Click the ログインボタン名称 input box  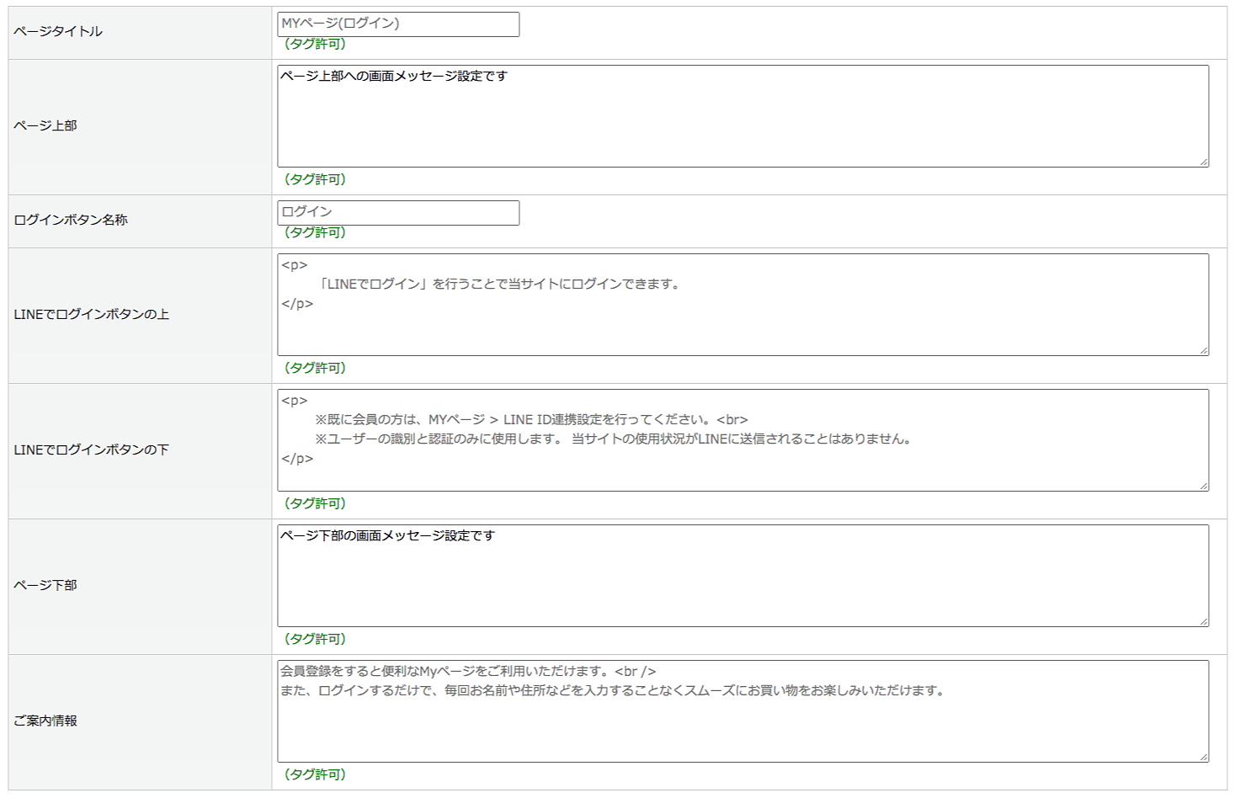[x=397, y=213]
